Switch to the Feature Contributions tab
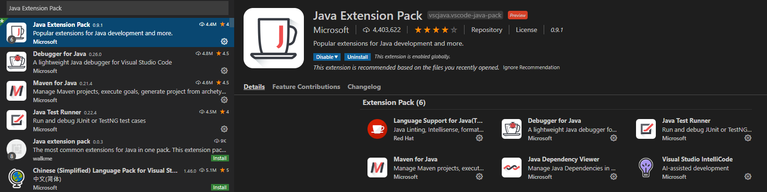 pyautogui.click(x=306, y=87)
